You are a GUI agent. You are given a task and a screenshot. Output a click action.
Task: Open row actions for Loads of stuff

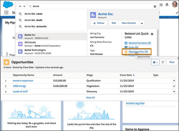pos(174,92)
